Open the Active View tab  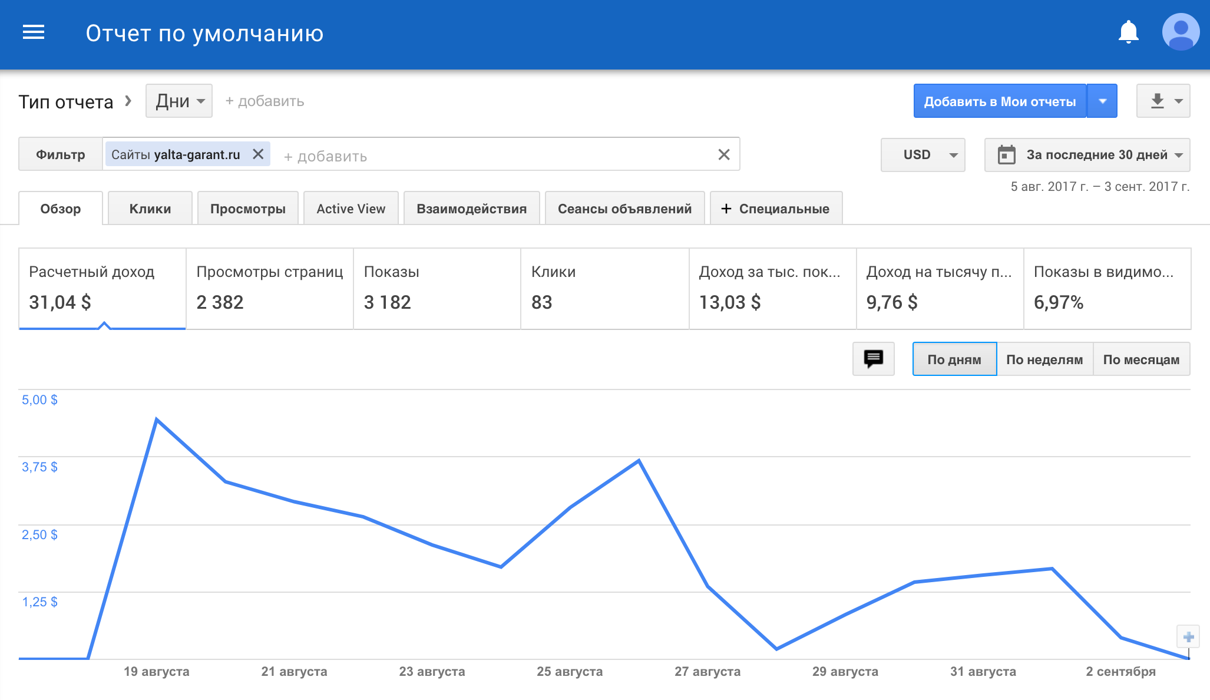tap(351, 209)
